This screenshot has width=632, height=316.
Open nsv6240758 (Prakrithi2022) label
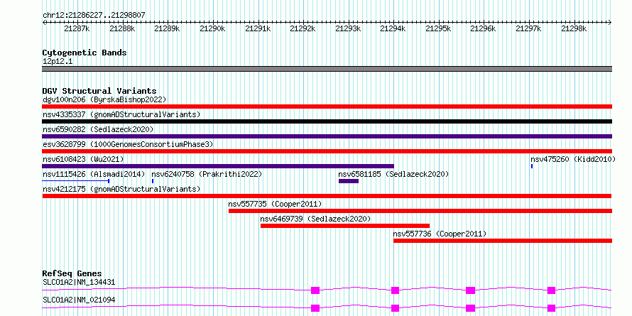207,174
